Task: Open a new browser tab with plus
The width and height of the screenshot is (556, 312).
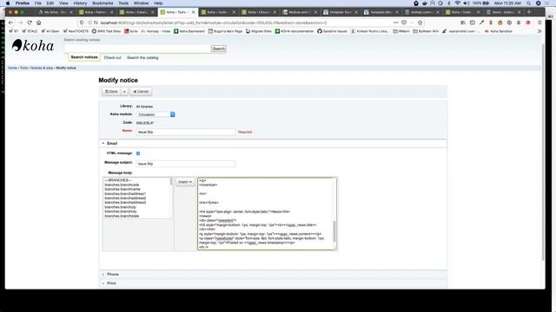Action: 529,12
